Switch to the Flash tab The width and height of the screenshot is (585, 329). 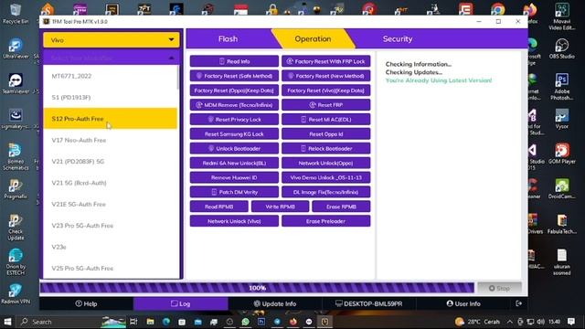click(228, 38)
